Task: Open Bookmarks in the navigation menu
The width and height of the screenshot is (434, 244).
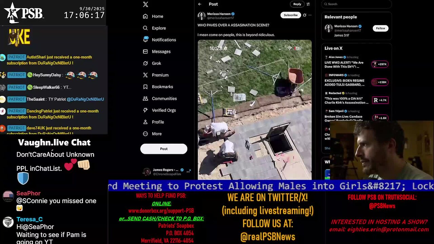Action: pos(162,87)
